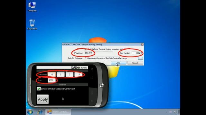
Task: Toggle Limited only Bar Codes in Inventory List
Action: [39, 89]
